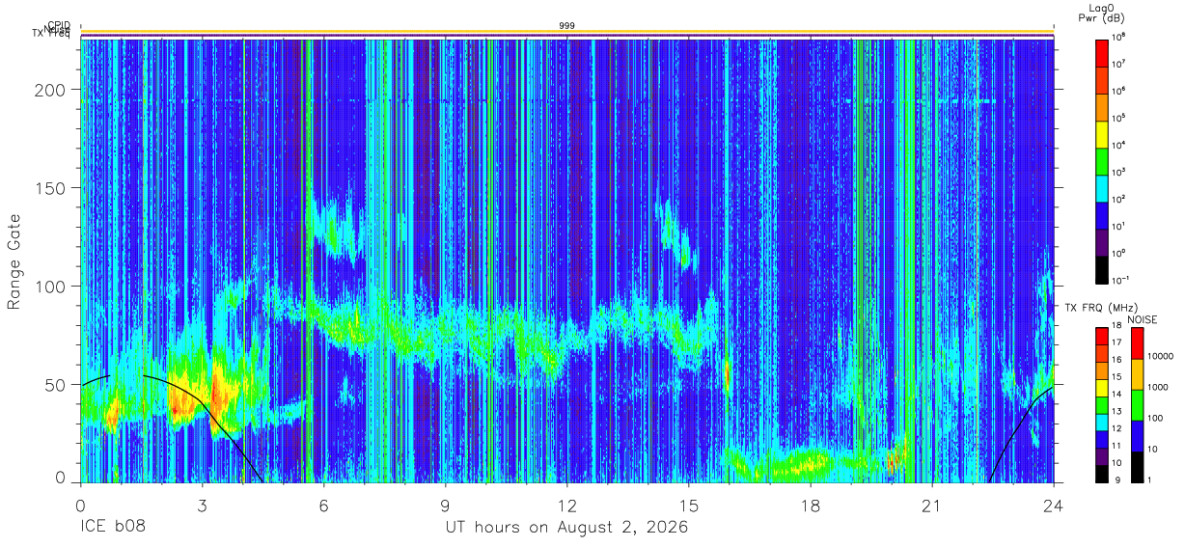Click the red top segment of the TX FRQ colorbar
The image size is (1185, 547).
[x=1102, y=335]
